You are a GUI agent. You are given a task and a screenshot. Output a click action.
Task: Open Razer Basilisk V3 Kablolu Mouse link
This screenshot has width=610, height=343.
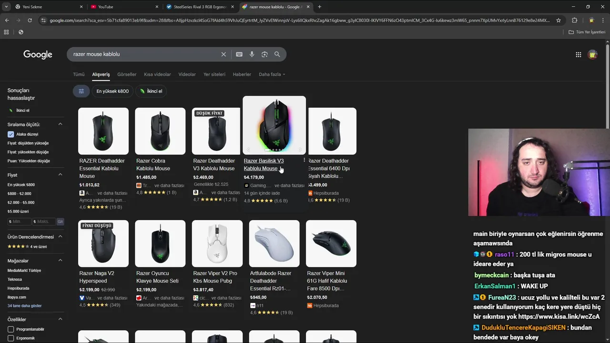click(264, 165)
